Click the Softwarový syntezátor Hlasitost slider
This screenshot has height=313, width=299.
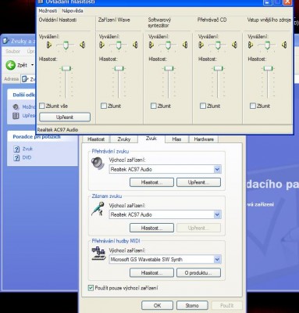point(169,68)
